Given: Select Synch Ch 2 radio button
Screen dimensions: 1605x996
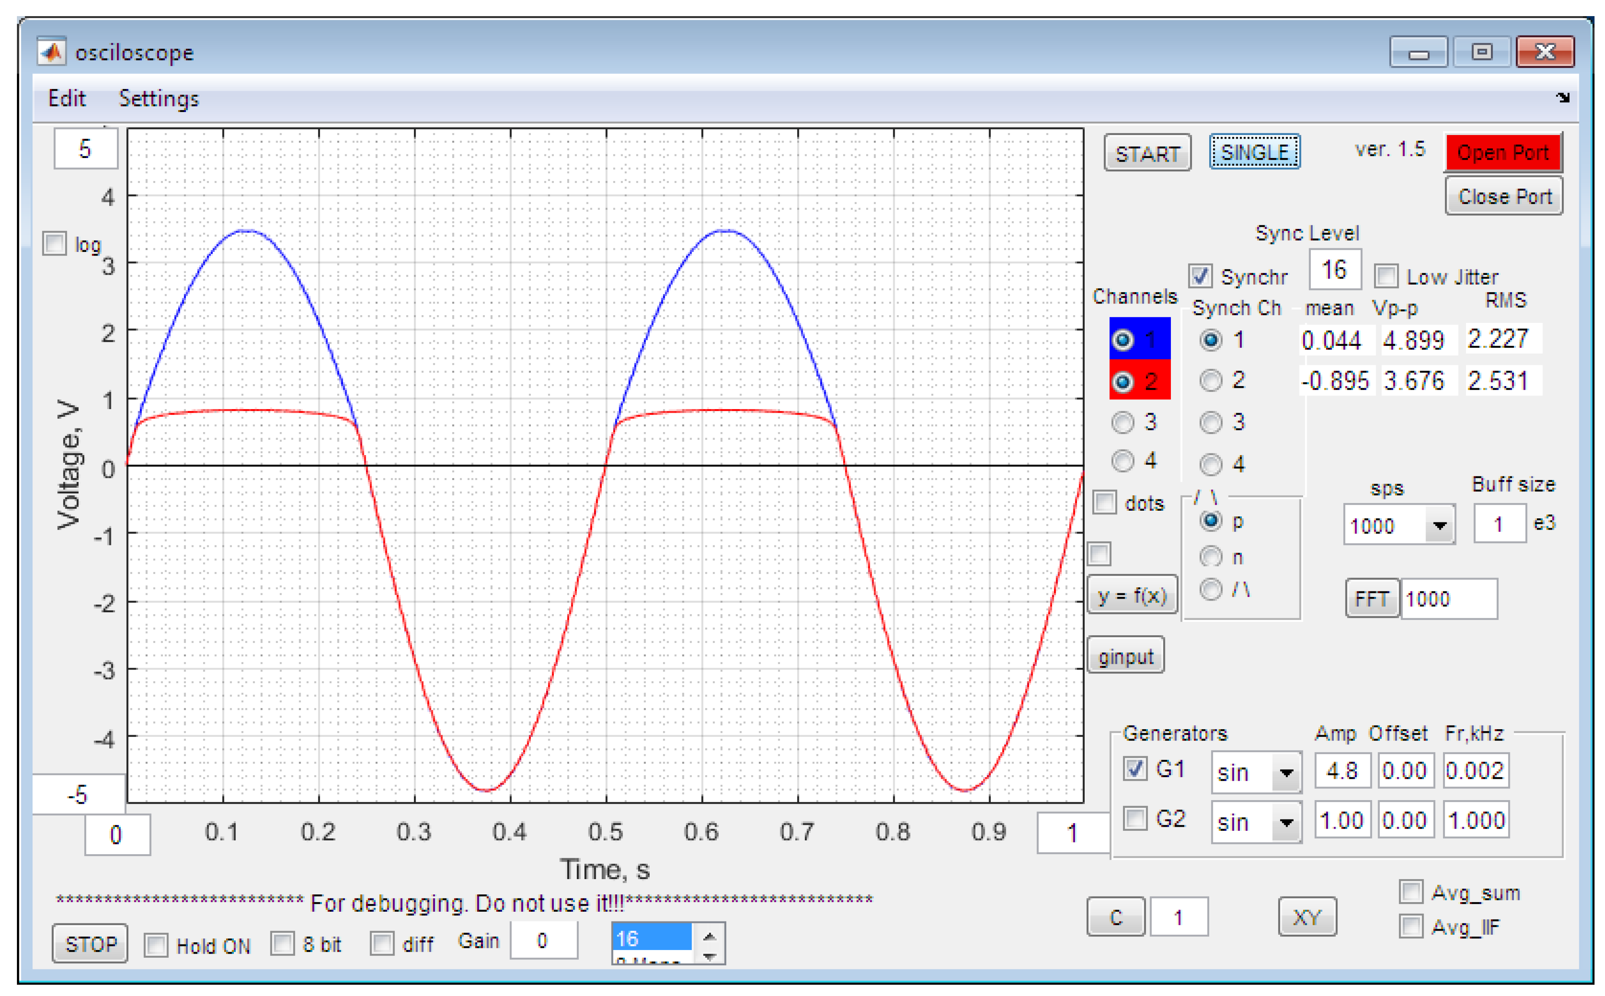Looking at the screenshot, I should click(1210, 381).
